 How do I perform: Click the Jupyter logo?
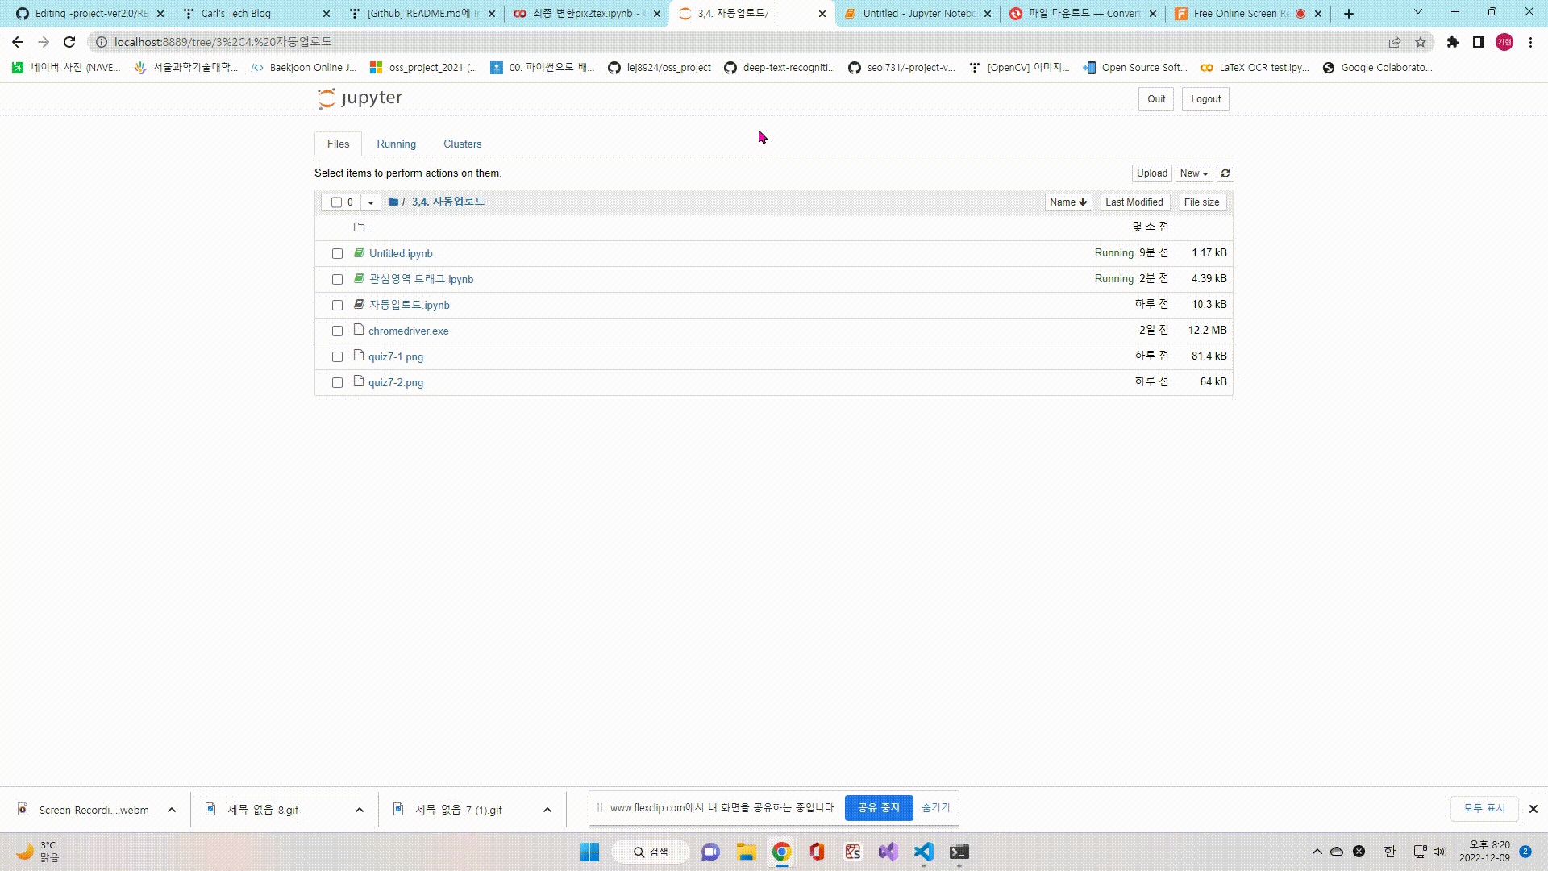pyautogui.click(x=360, y=98)
